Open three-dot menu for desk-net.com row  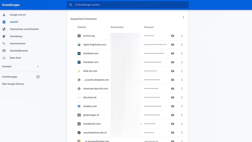[x=182, y=71]
